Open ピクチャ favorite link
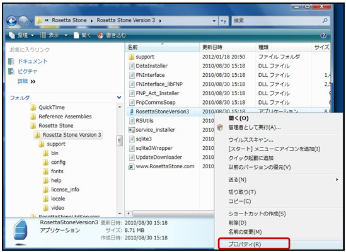This screenshot has height=252, width=346. tap(27, 71)
